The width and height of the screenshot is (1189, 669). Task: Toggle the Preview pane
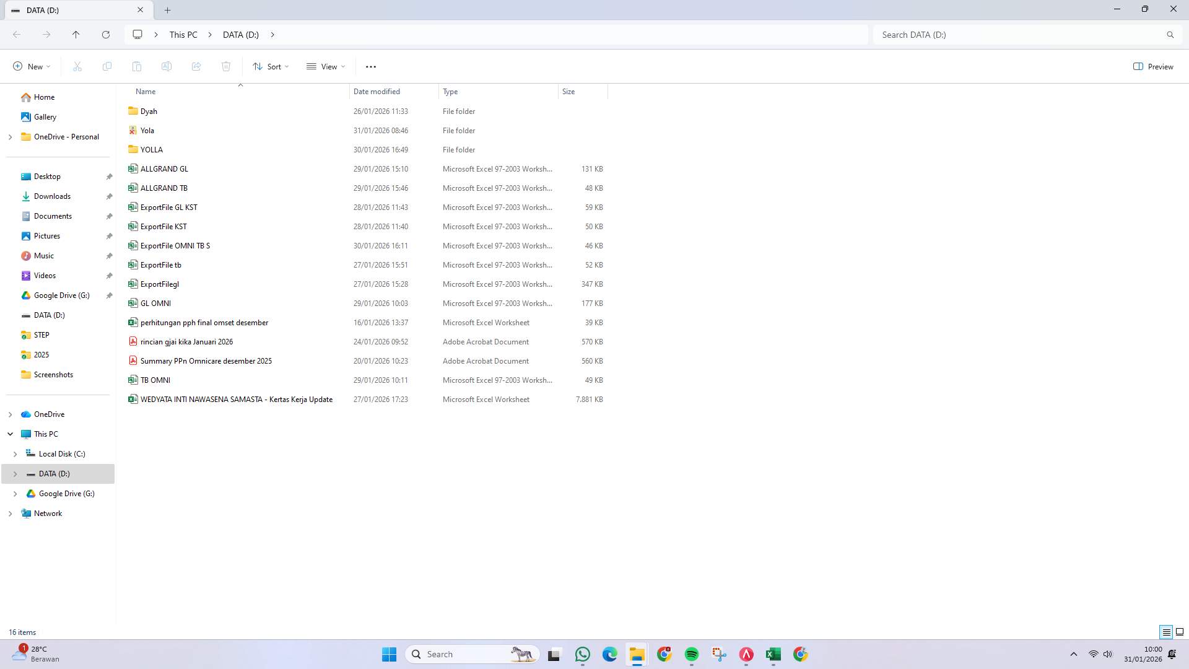tap(1153, 66)
